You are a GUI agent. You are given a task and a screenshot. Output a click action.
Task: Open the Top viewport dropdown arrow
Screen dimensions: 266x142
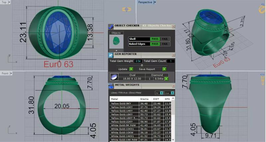point(9,2)
